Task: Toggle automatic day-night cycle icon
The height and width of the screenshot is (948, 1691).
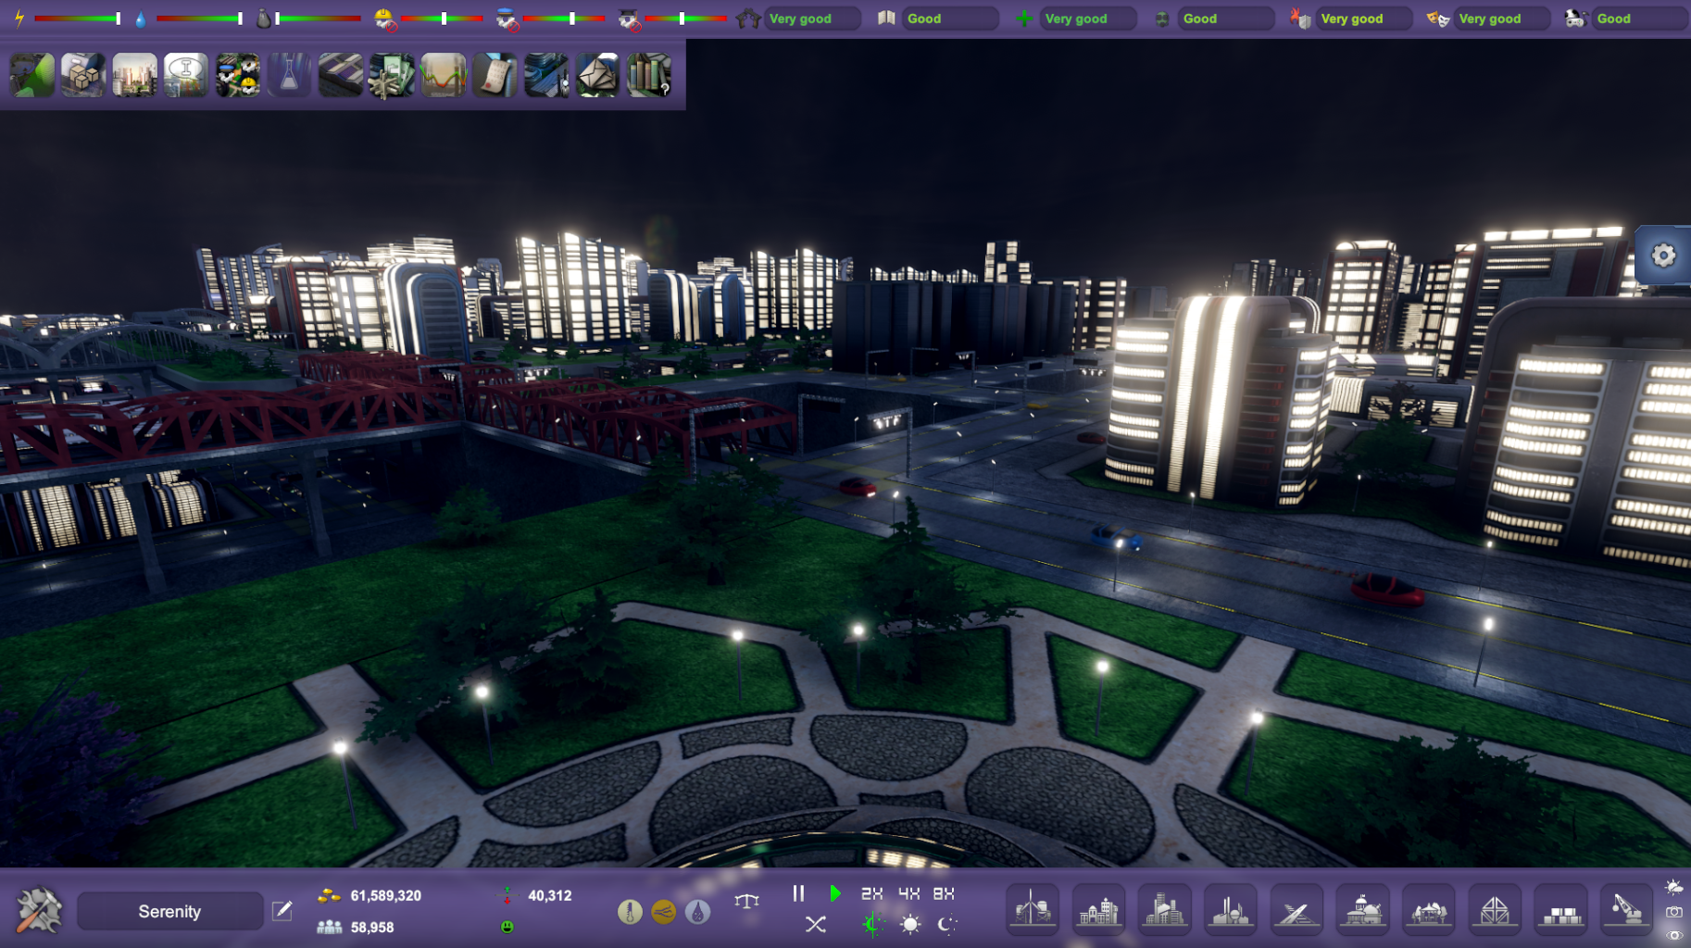Action: 871,924
